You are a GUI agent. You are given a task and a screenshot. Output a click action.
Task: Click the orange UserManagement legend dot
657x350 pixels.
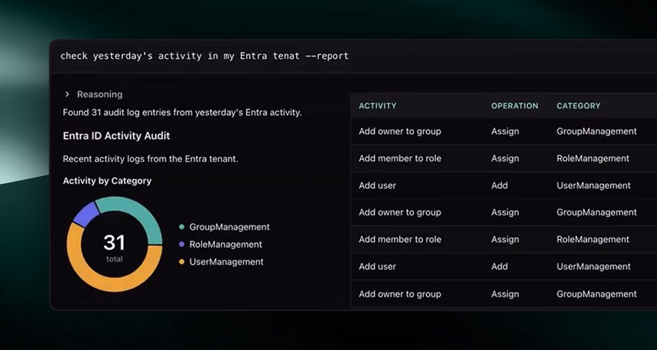coord(182,262)
